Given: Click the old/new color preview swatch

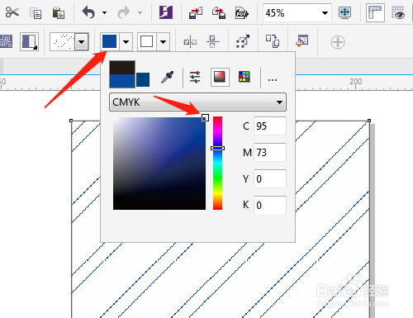Looking at the screenshot, I should [122, 74].
